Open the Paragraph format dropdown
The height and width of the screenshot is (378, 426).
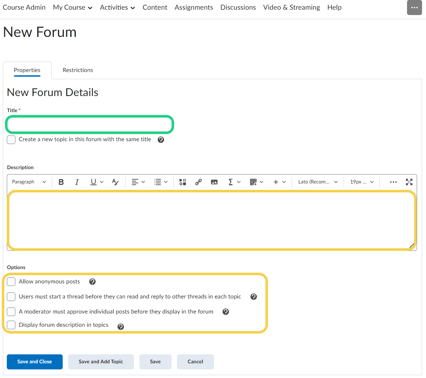29,182
